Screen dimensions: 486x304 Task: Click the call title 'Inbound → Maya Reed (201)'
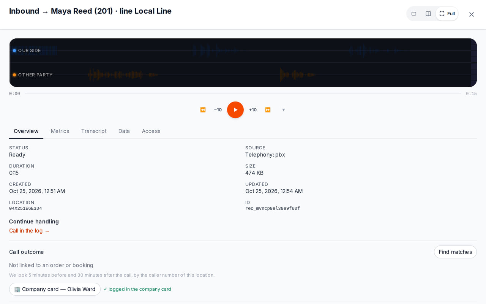61,11
